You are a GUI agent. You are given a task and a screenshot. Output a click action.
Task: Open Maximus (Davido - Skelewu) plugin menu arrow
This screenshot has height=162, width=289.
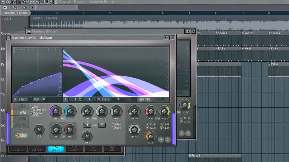[8, 38]
